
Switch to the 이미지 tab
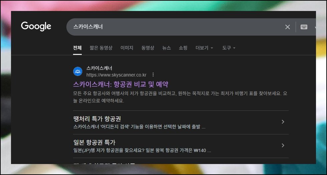click(x=127, y=48)
